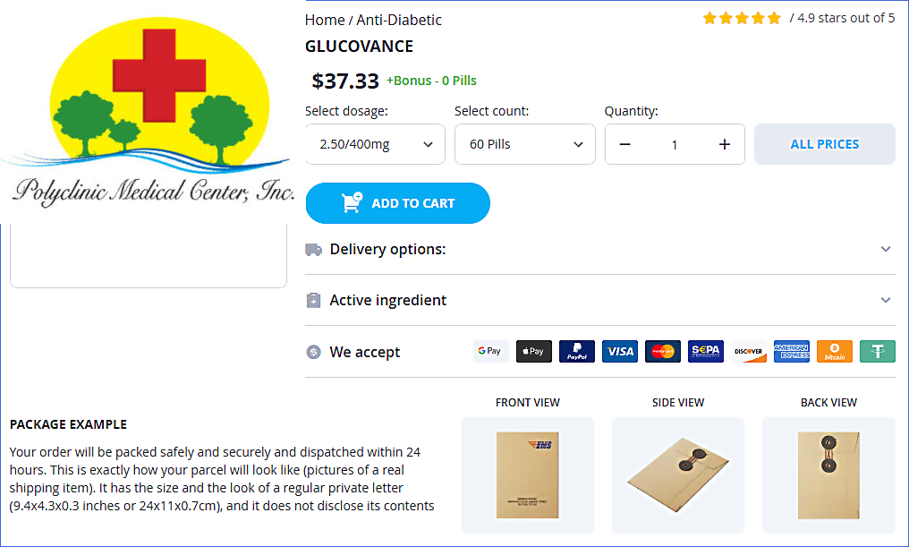Go to the Home breadcrumb link

coord(325,20)
